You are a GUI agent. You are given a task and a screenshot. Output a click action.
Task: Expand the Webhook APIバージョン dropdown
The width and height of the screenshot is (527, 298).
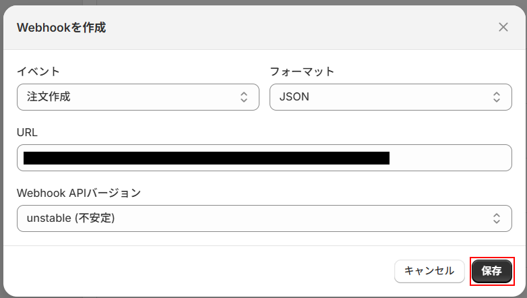(264, 218)
